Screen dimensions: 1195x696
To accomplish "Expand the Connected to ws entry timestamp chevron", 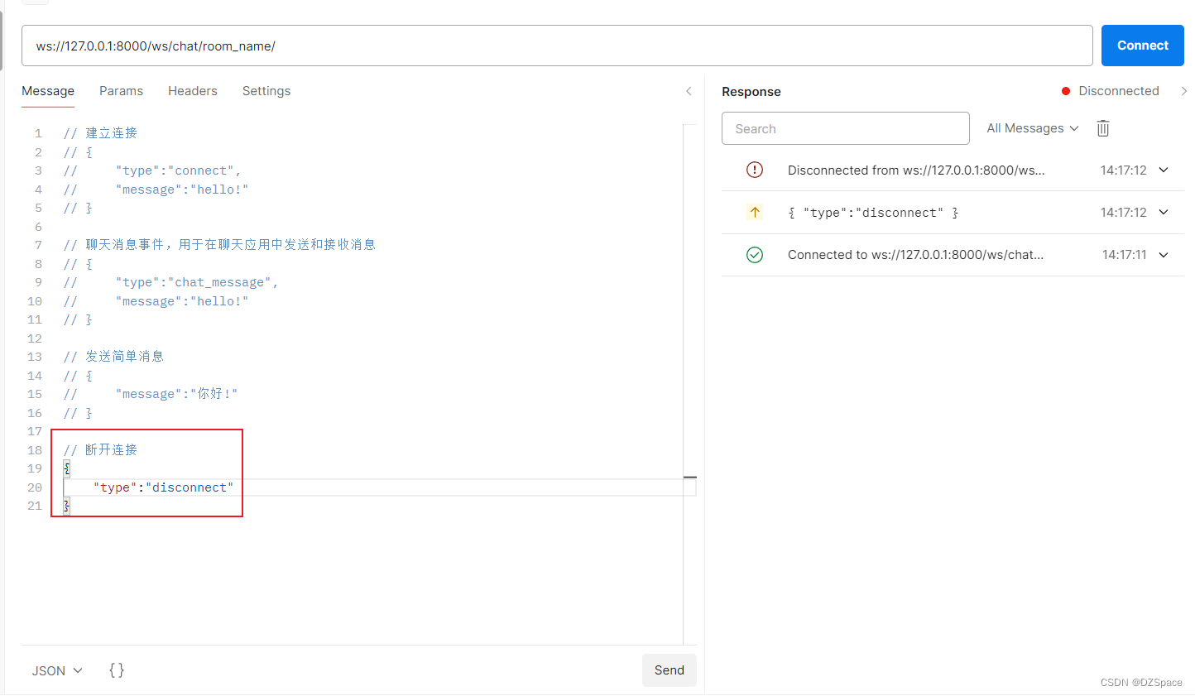I will pos(1164,254).
